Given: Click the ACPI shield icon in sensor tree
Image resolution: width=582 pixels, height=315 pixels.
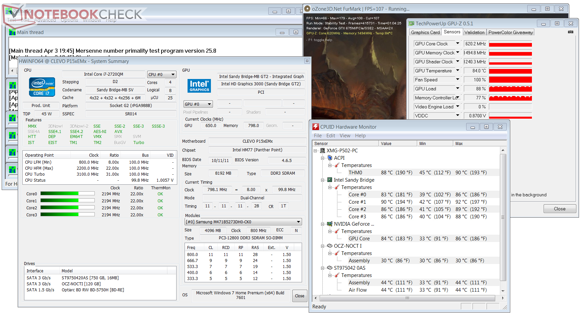Looking at the screenshot, I should [330, 158].
